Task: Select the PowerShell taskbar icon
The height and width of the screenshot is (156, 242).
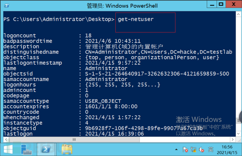Action: [46, 149]
